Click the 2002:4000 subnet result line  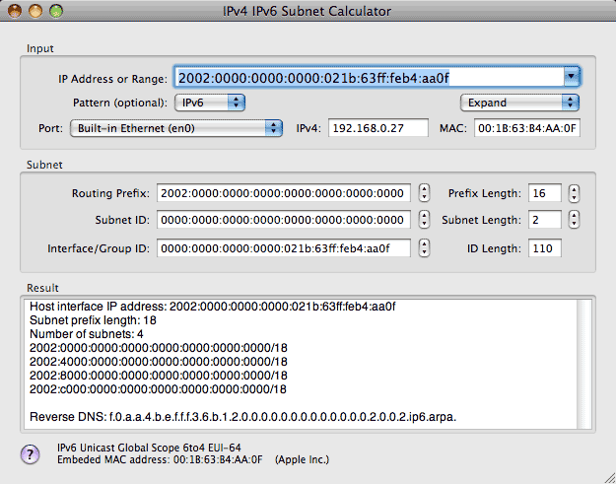click(159, 362)
